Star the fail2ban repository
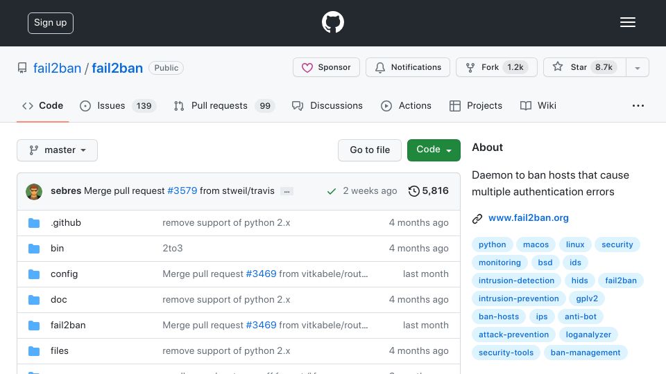Image resolution: width=666 pixels, height=374 pixels. 584,67
